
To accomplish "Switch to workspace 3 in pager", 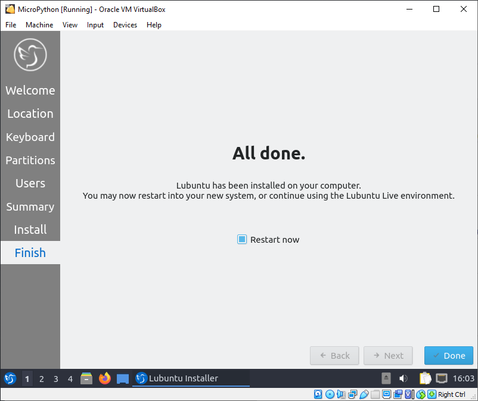I will click(56, 379).
